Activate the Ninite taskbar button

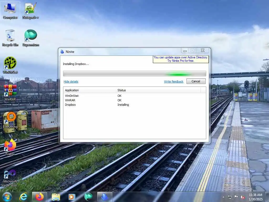click(105, 197)
